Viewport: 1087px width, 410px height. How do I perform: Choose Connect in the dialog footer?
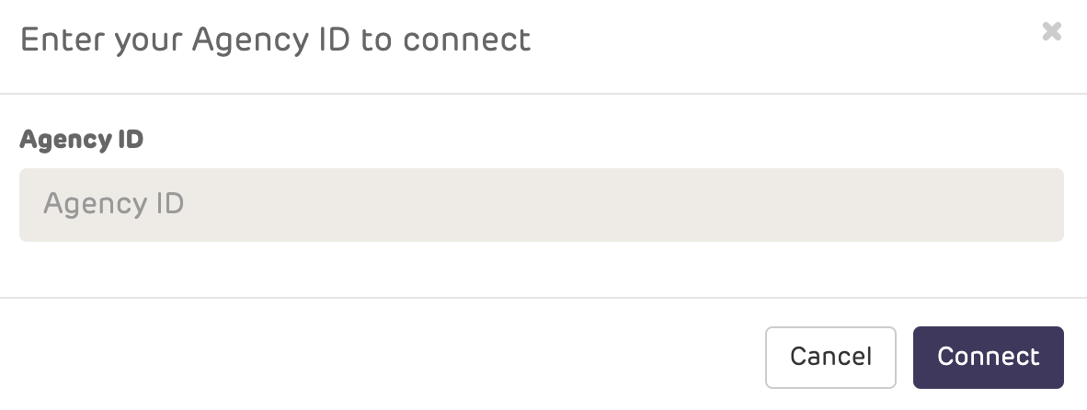[988, 357]
